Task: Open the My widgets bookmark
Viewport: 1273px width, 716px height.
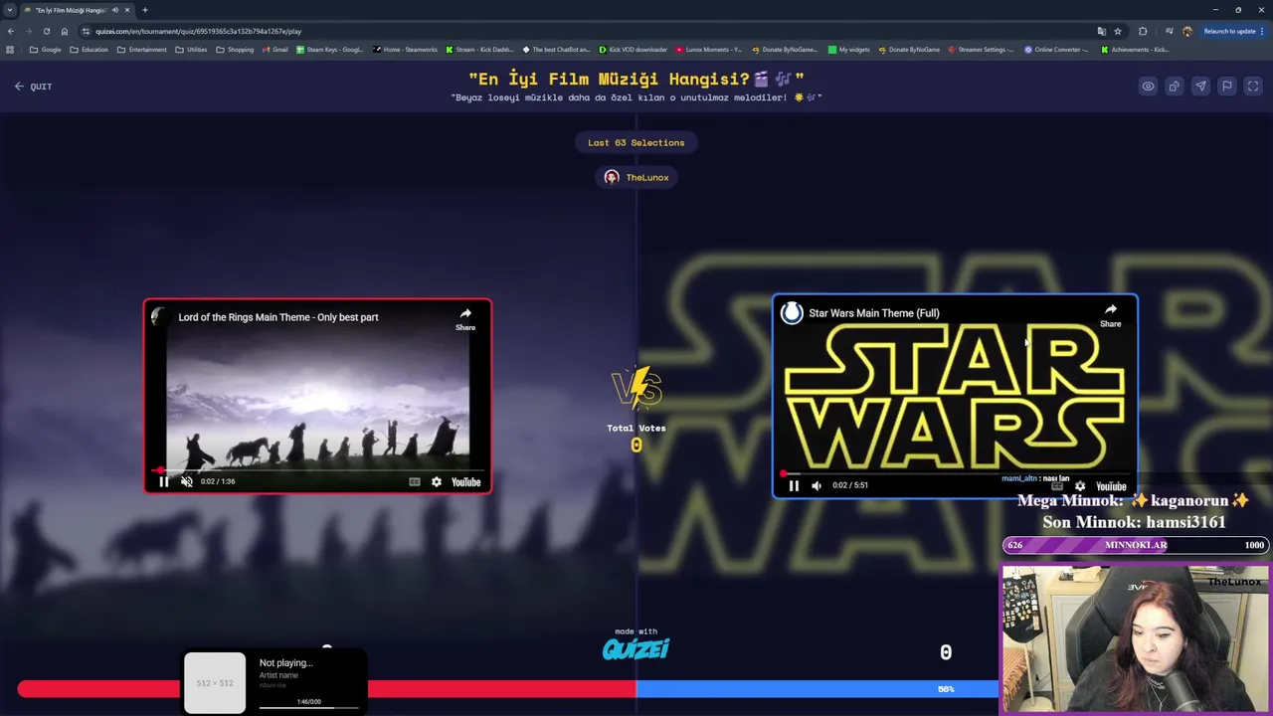Action: tap(850, 50)
